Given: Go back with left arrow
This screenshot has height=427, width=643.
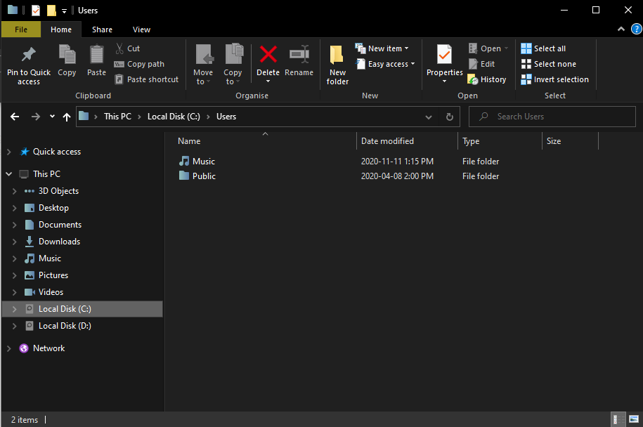Looking at the screenshot, I should coord(15,117).
